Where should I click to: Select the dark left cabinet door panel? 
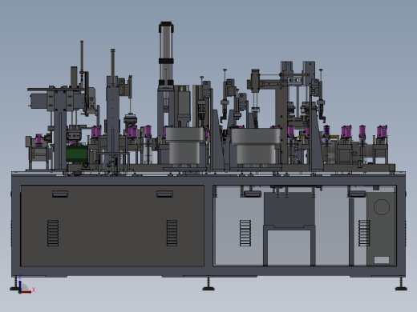pyautogui.click(x=112, y=226)
